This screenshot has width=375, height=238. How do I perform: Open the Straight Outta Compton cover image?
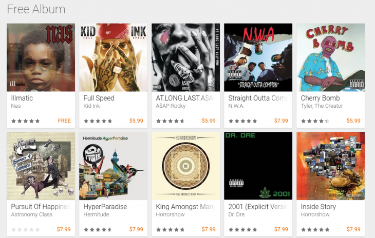pyautogui.click(x=258, y=57)
